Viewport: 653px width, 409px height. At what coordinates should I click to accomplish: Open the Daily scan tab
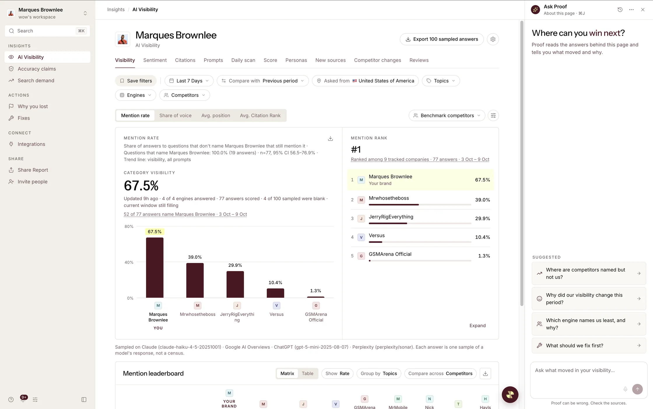(x=243, y=60)
